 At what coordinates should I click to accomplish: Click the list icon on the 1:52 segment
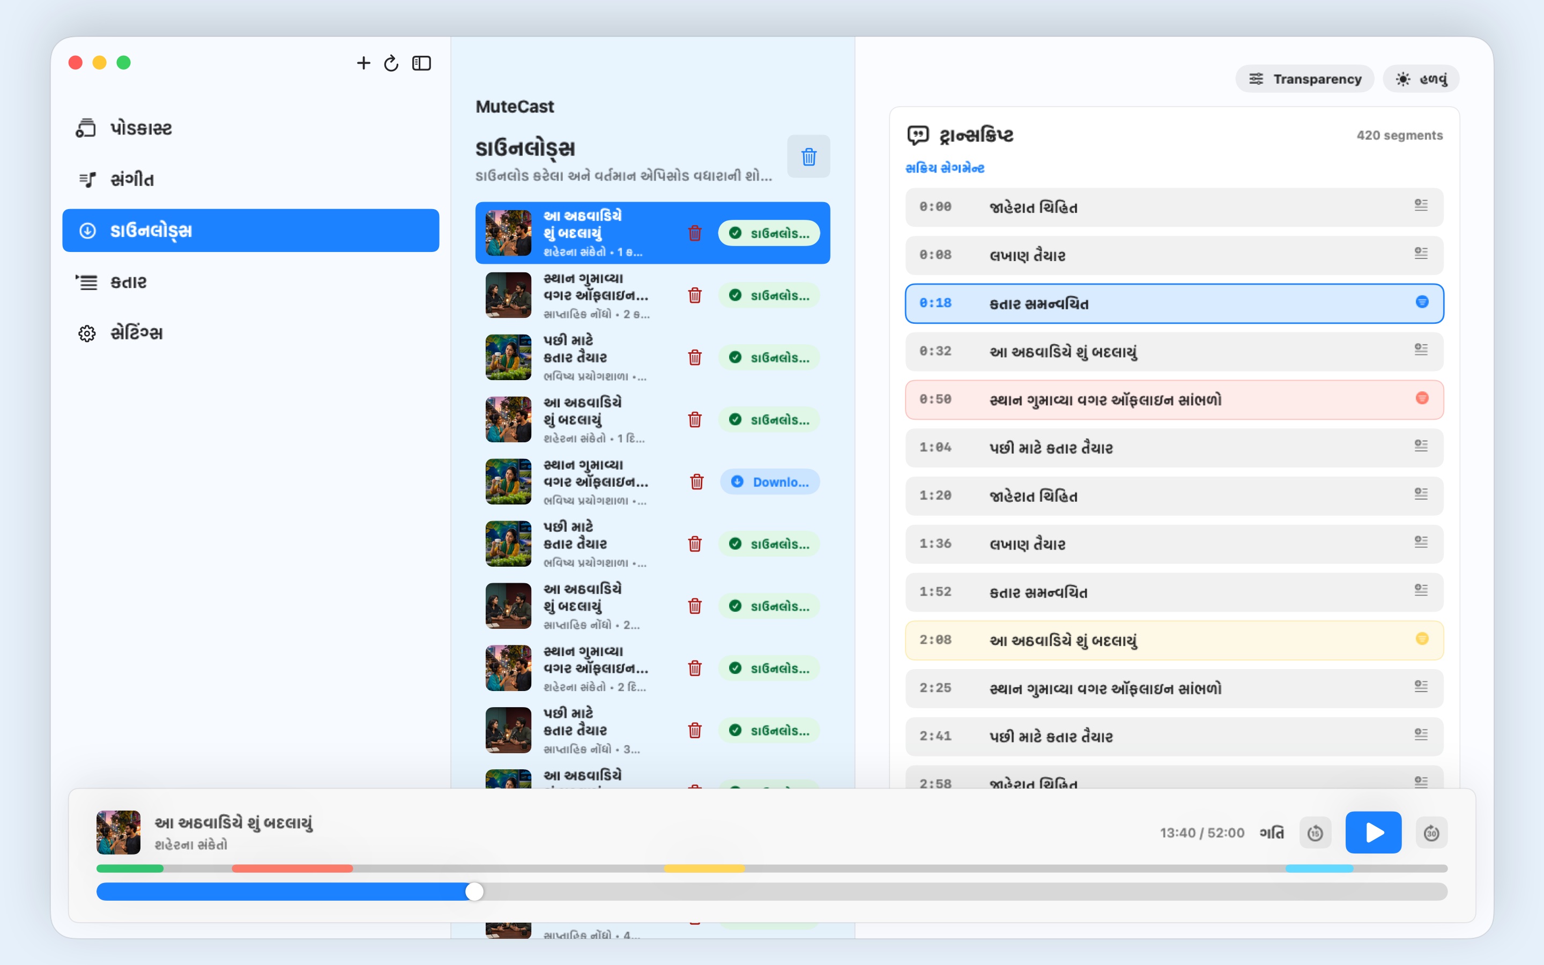(1421, 590)
